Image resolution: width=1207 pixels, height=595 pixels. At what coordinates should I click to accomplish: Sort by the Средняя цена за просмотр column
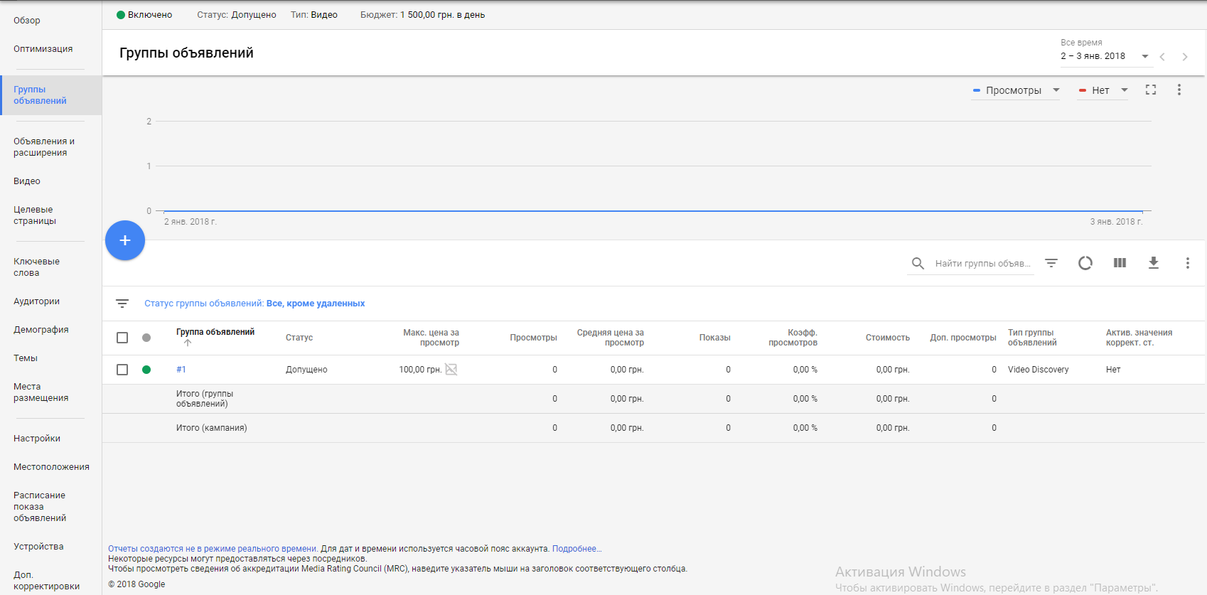click(x=611, y=338)
